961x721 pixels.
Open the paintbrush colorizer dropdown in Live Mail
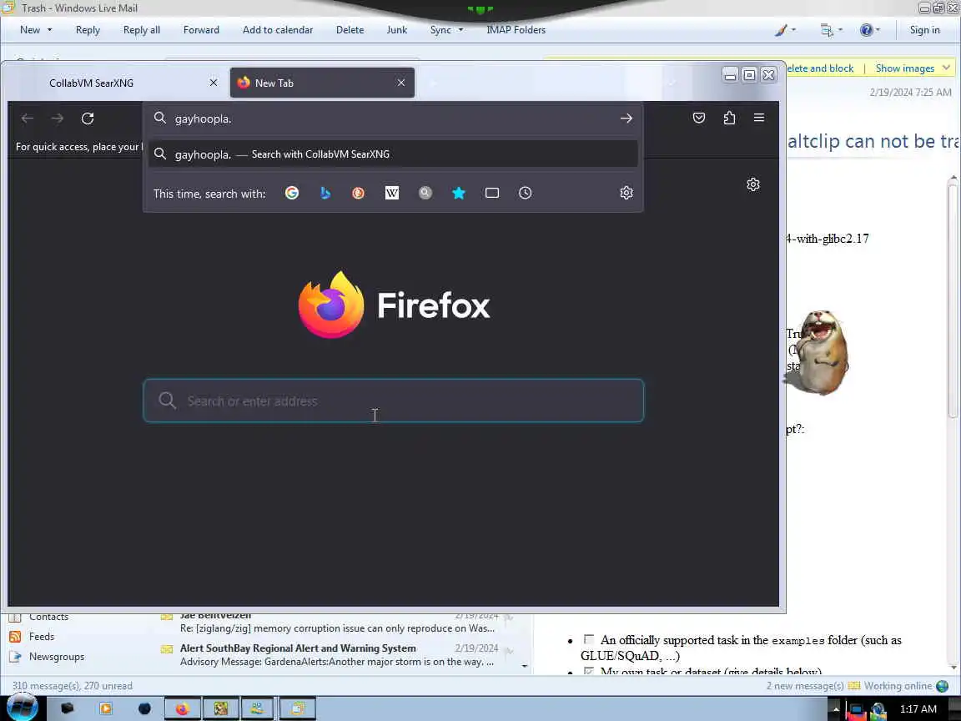click(x=785, y=29)
